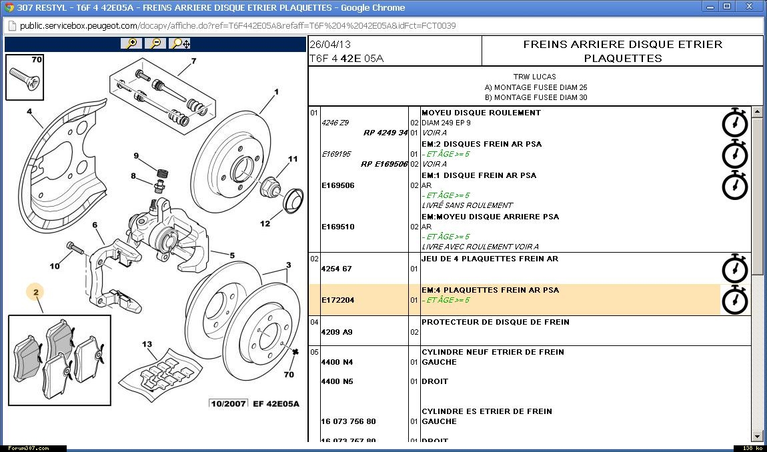
Task: Click part number 4400 N4
Action: 337,362
